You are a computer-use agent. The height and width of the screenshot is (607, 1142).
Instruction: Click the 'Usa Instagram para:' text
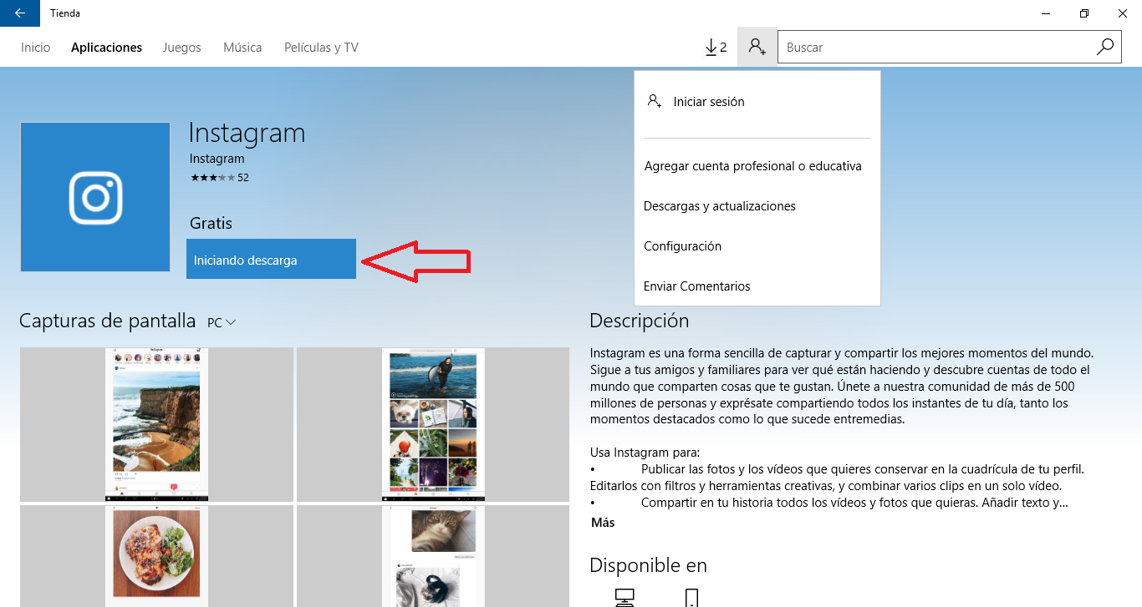click(x=645, y=453)
